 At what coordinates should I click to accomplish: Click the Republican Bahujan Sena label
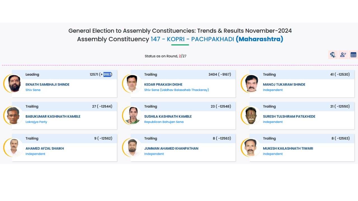coord(164,122)
